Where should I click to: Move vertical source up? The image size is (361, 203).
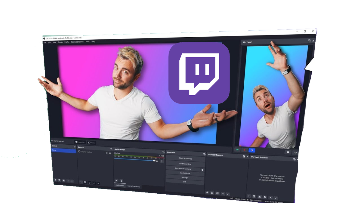(x=270, y=198)
